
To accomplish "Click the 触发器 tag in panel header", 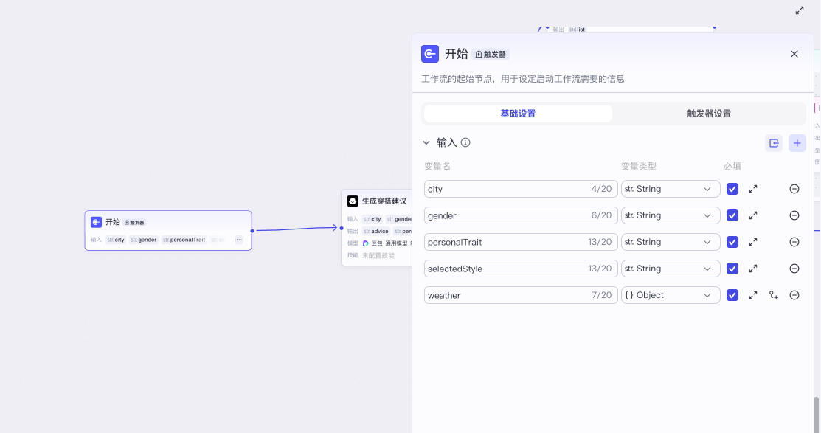I will point(491,55).
